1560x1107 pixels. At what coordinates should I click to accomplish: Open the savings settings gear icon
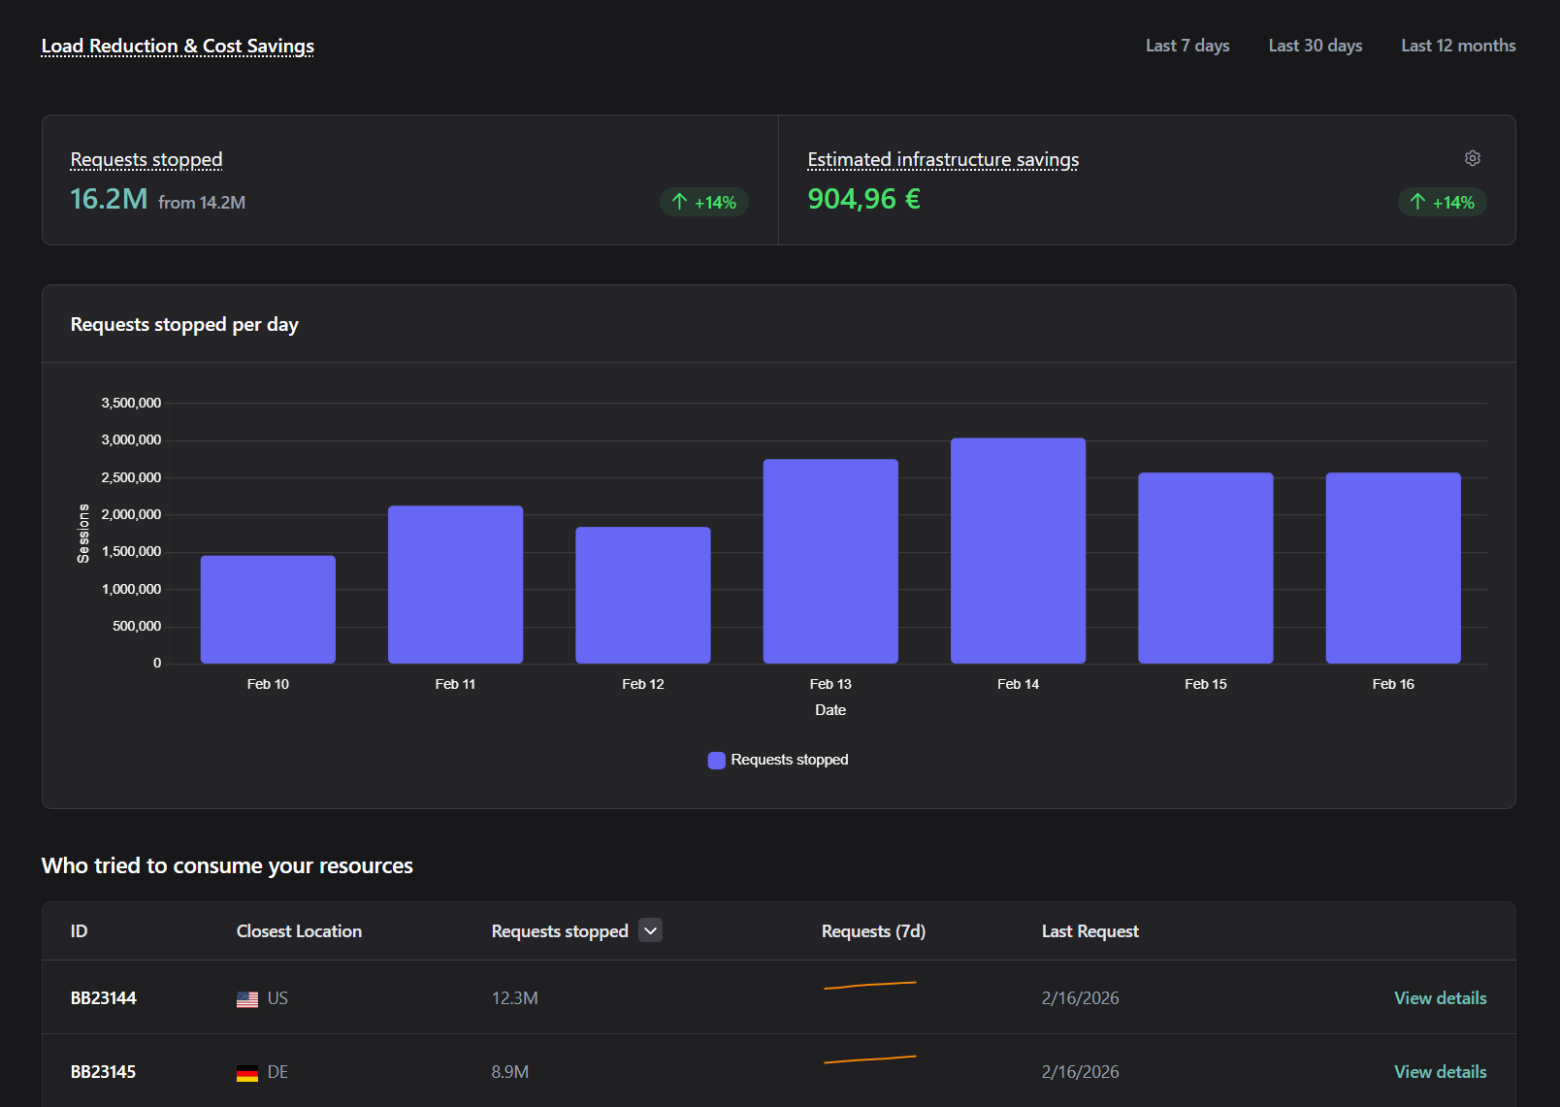click(1472, 158)
